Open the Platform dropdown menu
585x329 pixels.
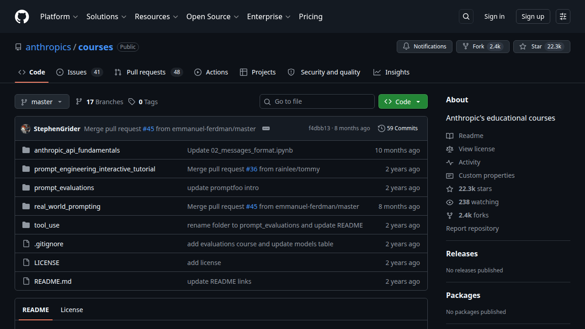click(x=59, y=16)
